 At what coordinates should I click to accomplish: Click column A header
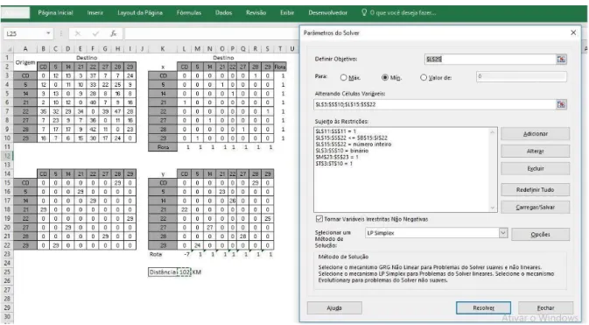coord(25,49)
